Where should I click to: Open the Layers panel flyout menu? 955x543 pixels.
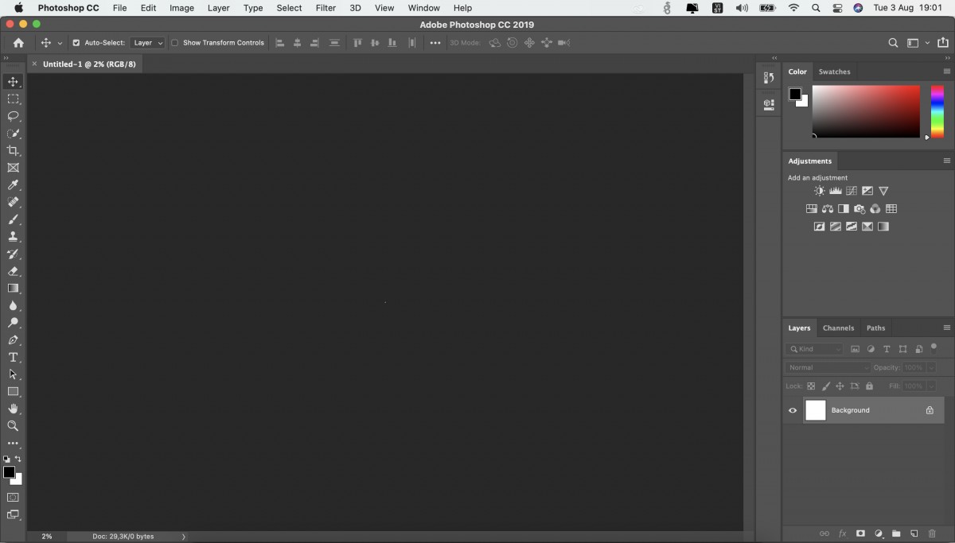(947, 328)
